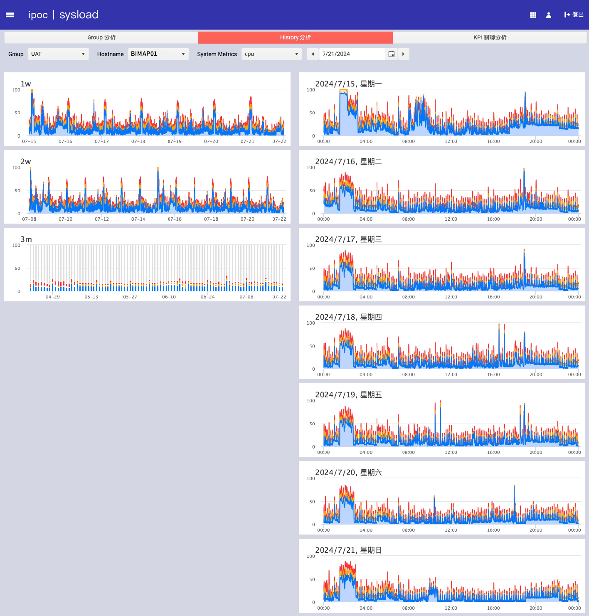Open the calendar date picker icon
The width and height of the screenshot is (589, 616).
[x=391, y=54]
